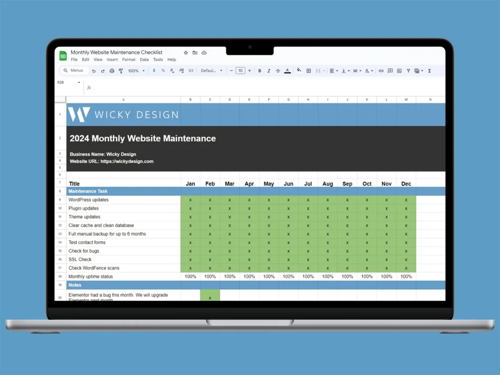Open the number format dropdown labeled 123
Screen dimensions: 500x375
190,70
